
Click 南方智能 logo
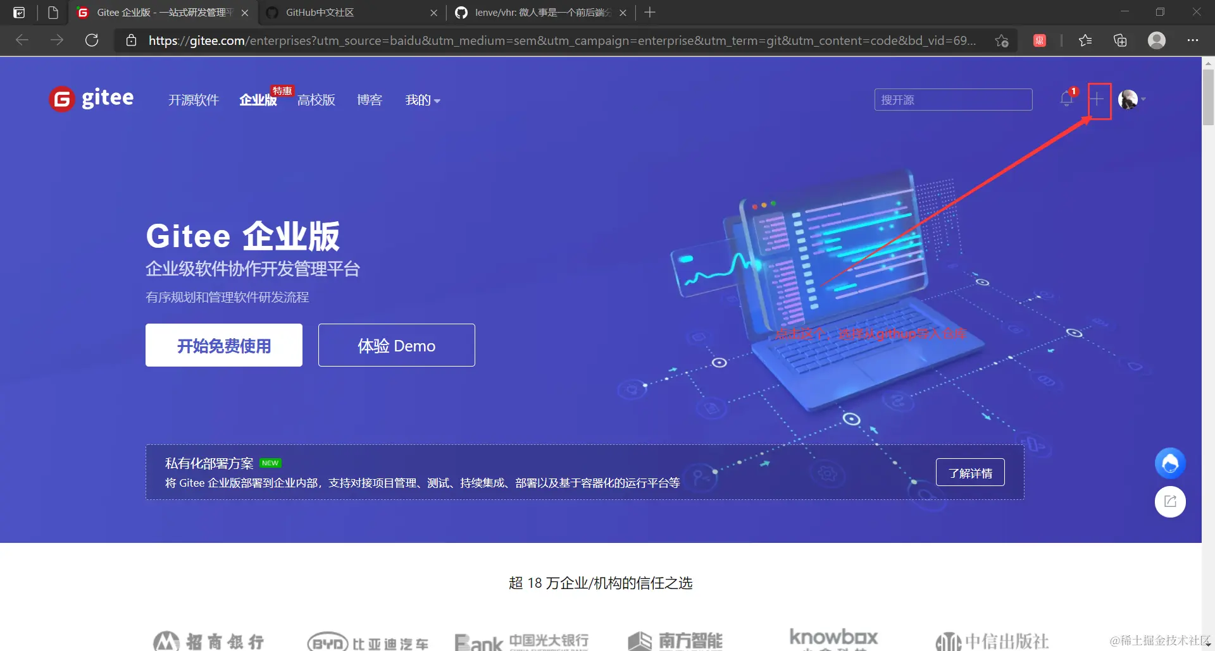click(x=675, y=641)
